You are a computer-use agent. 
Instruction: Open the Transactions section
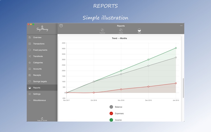42,44
